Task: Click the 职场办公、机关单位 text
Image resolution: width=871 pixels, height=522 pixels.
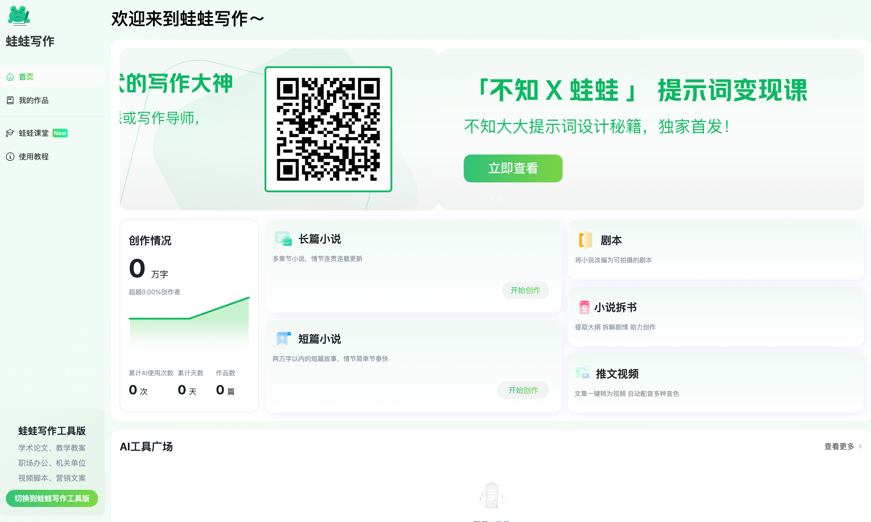Action: [52, 463]
